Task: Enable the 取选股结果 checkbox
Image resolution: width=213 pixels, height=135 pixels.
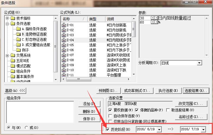Action: pyautogui.click(x=168, y=110)
